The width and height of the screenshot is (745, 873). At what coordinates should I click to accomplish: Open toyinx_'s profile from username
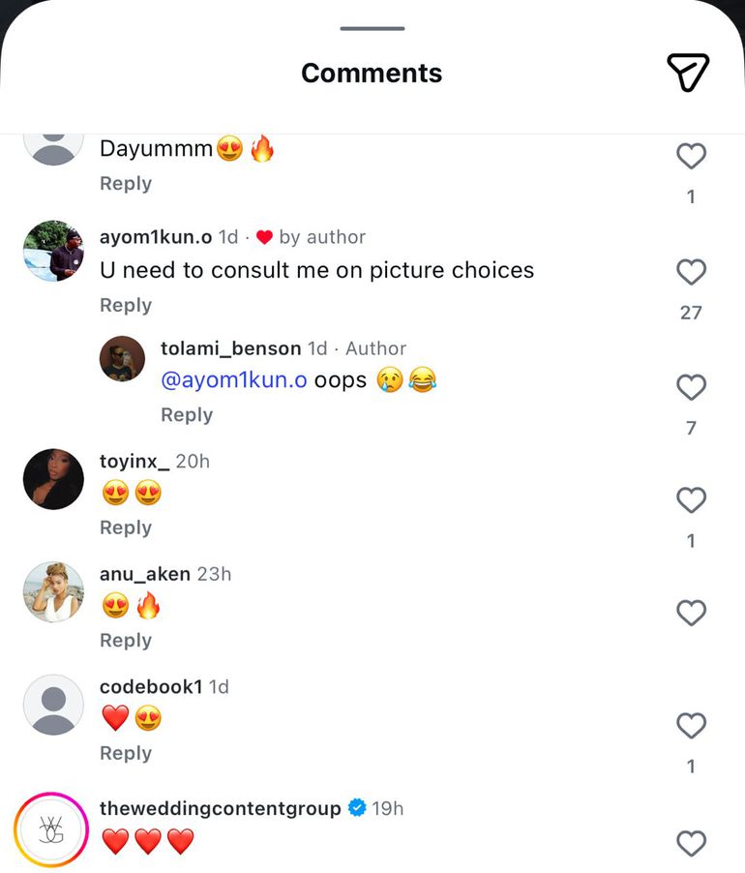pos(134,462)
